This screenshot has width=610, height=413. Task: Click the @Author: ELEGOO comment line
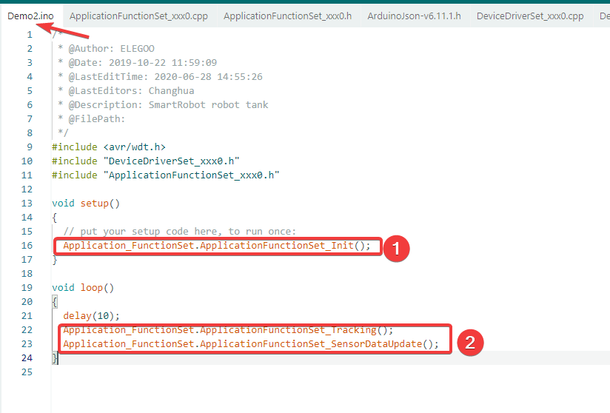coord(106,49)
